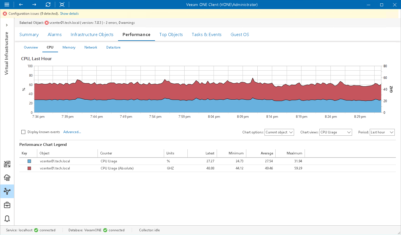This screenshot has height=235, width=401.
Task: Expand the Virtual Infrastructure side panel
Action: (7, 25)
